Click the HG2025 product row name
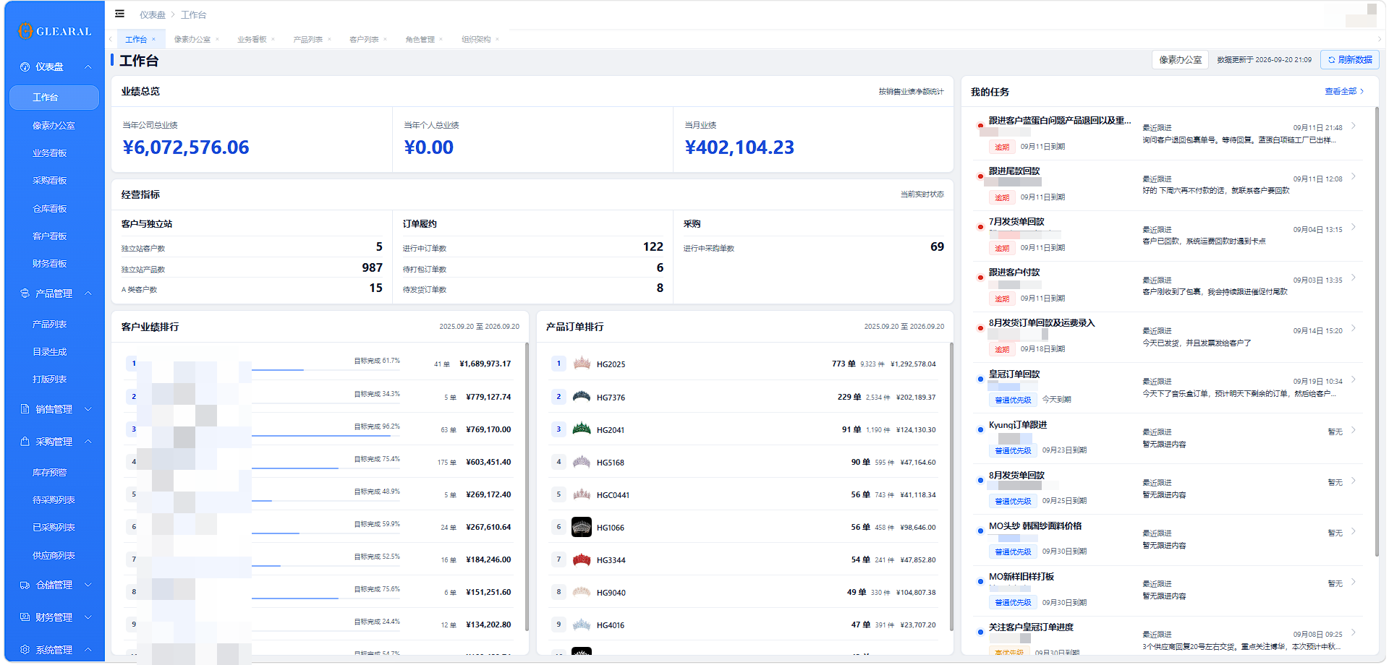Image resolution: width=1389 pixels, height=665 pixels. point(611,364)
